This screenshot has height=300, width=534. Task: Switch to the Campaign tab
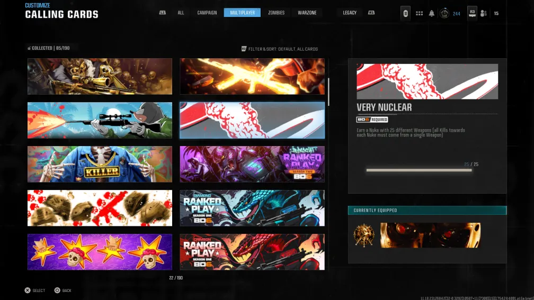click(207, 13)
